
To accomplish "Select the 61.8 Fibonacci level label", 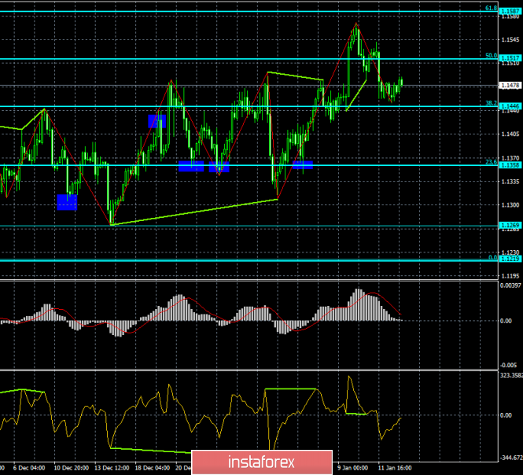I will [490, 9].
